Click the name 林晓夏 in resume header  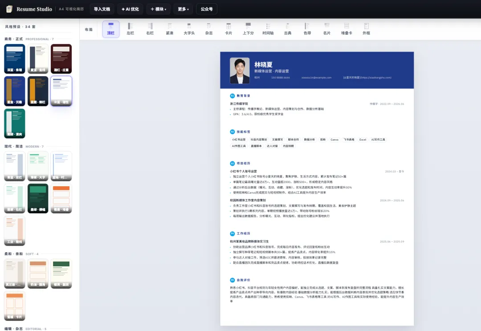coord(264,65)
